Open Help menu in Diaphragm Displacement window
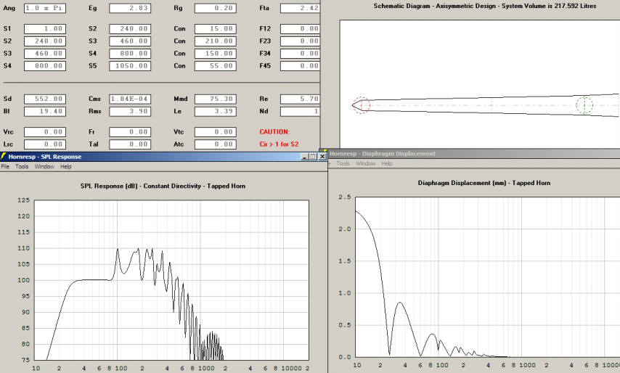 coord(387,163)
